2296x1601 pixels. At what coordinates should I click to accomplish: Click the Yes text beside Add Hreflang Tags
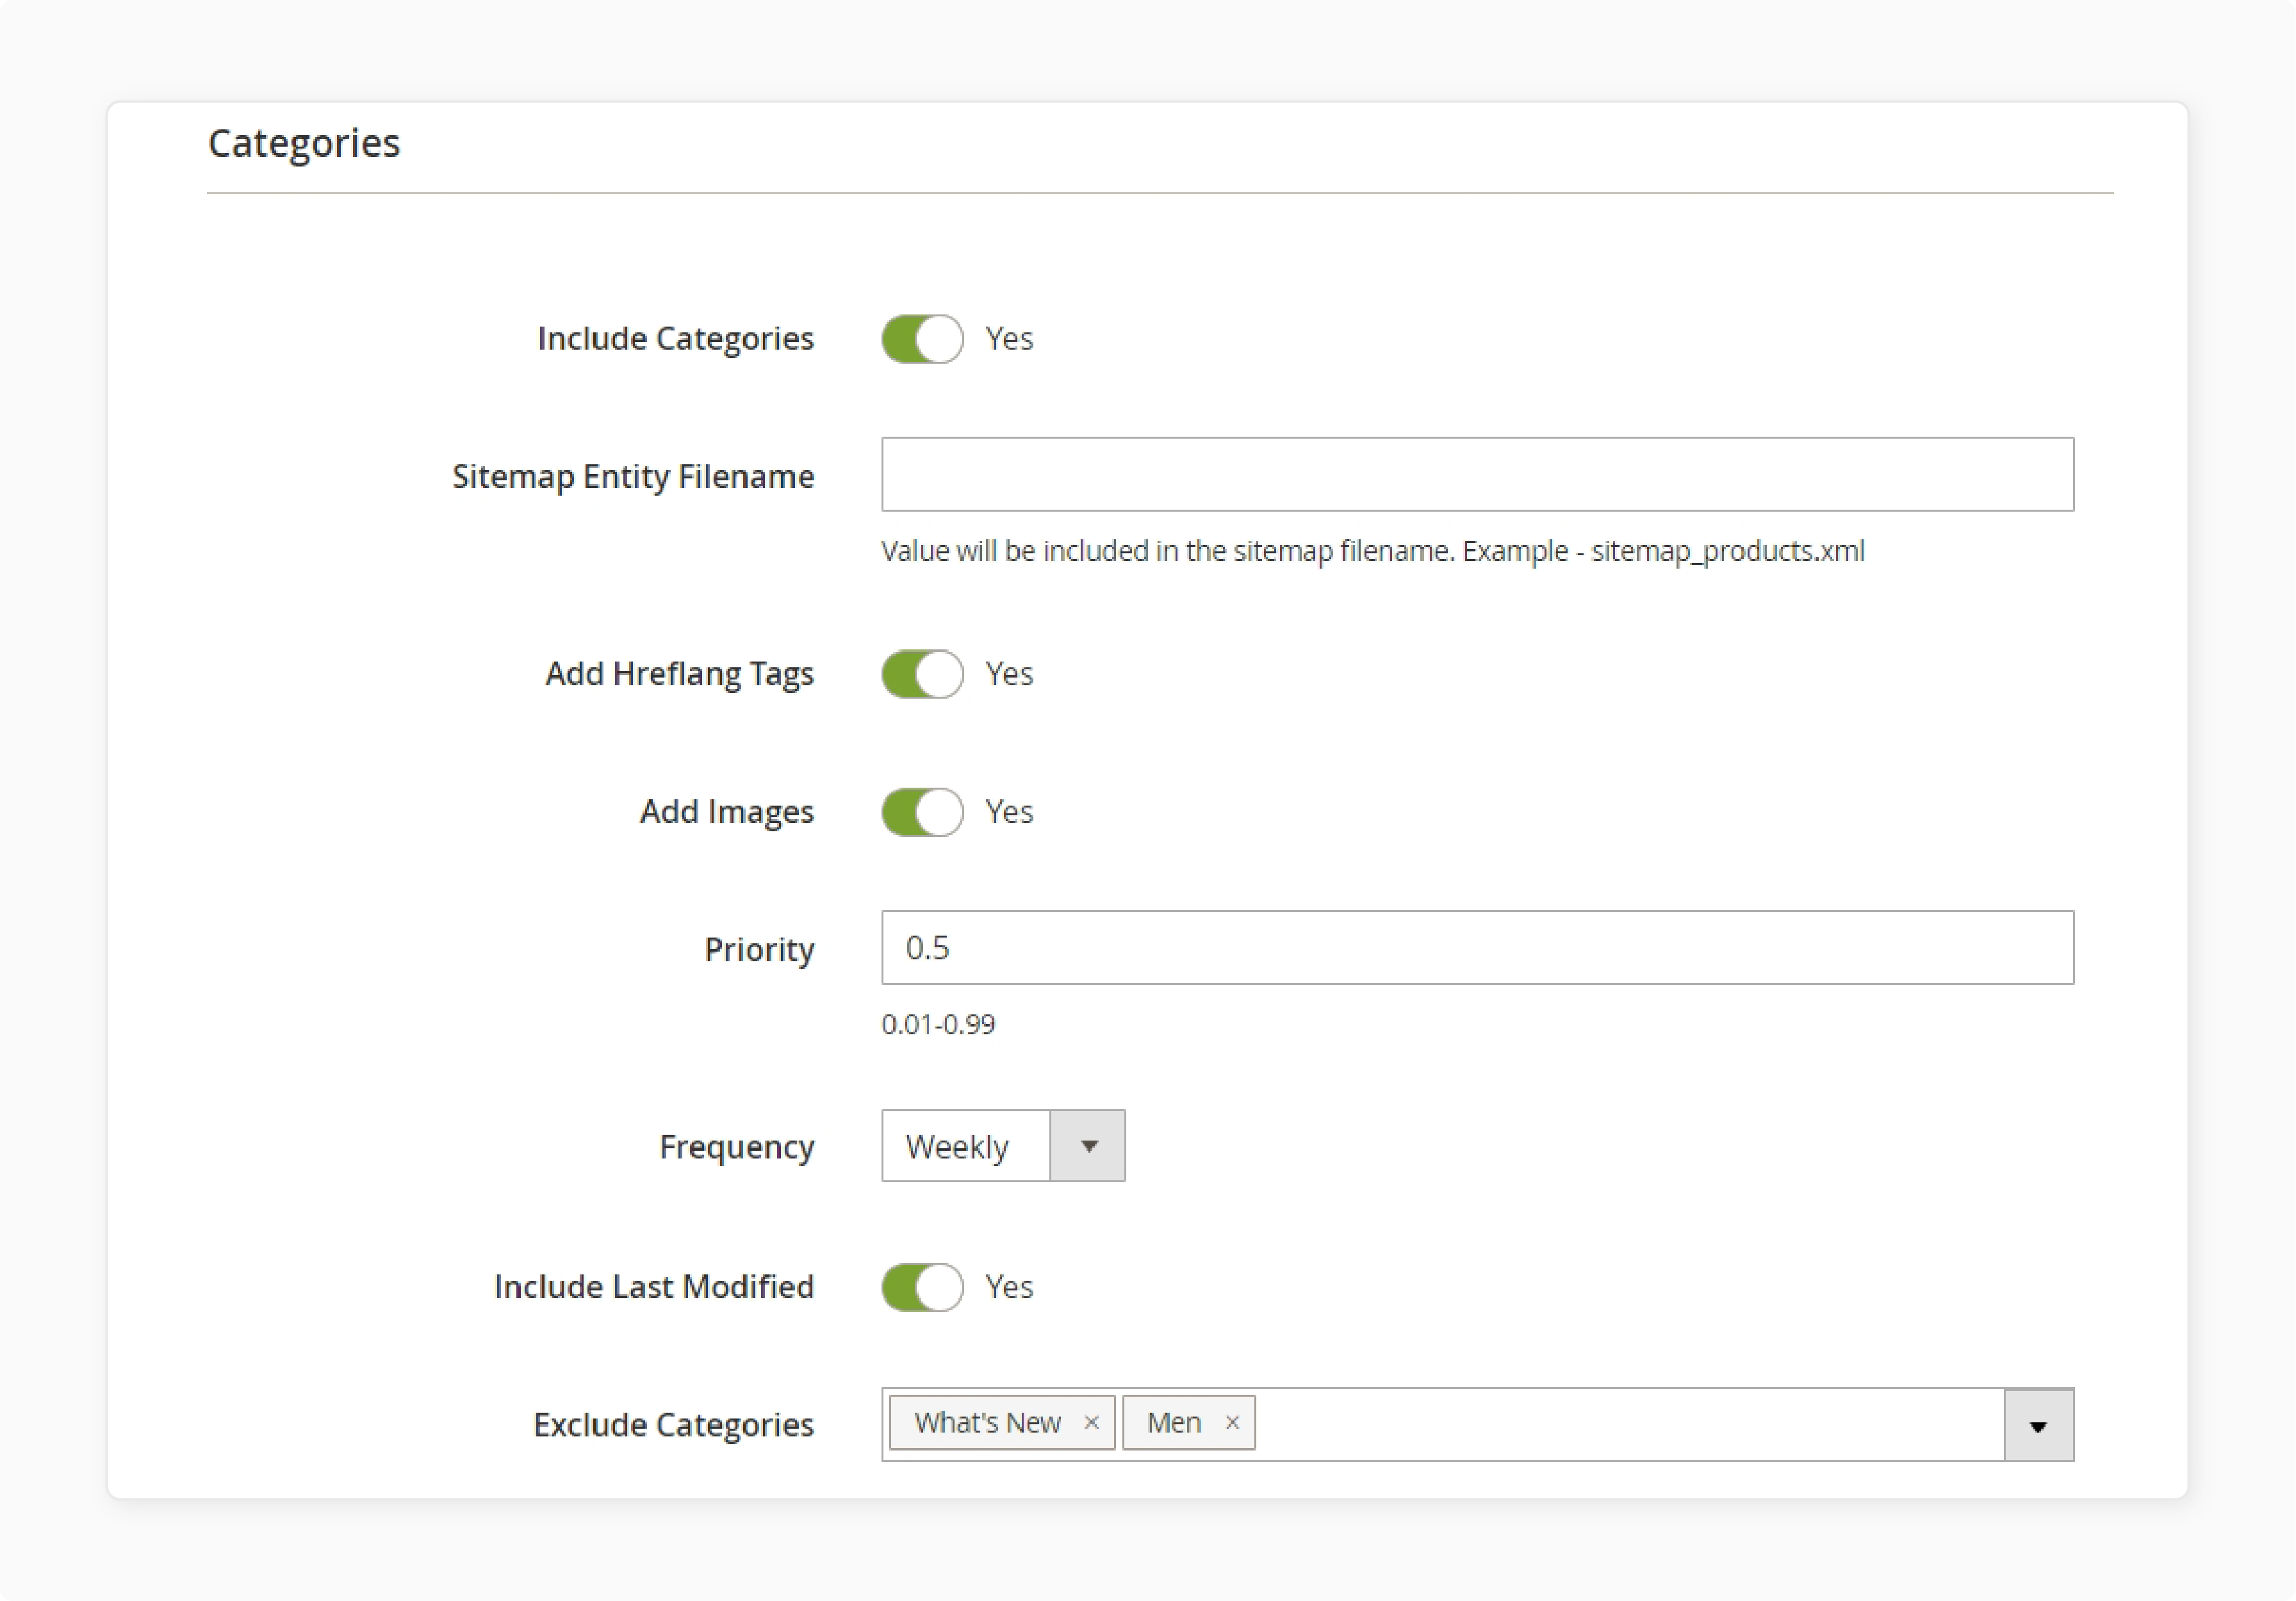[1009, 674]
